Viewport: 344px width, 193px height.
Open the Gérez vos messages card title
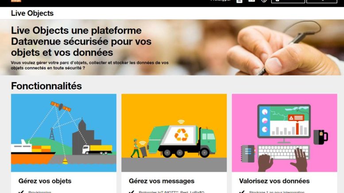(162, 181)
